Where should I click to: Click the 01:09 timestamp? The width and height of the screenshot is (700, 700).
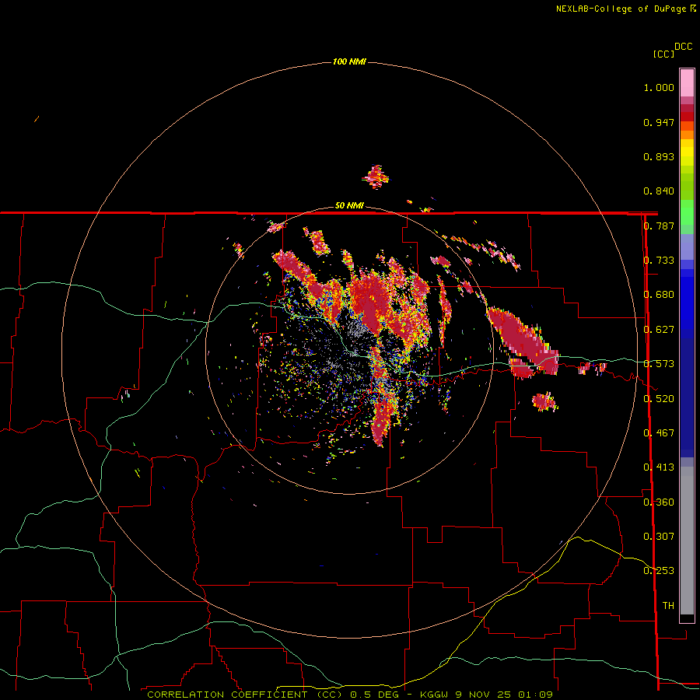pos(536,695)
